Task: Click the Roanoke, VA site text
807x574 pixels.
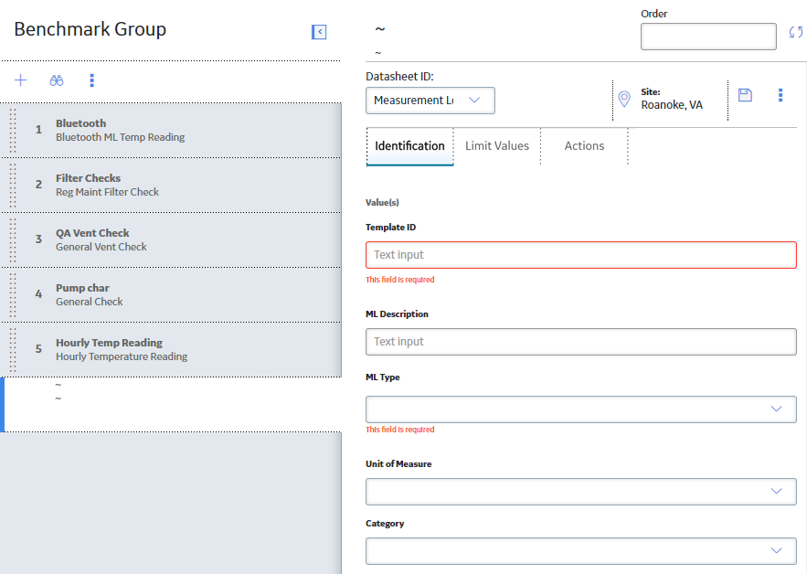Action: (672, 105)
